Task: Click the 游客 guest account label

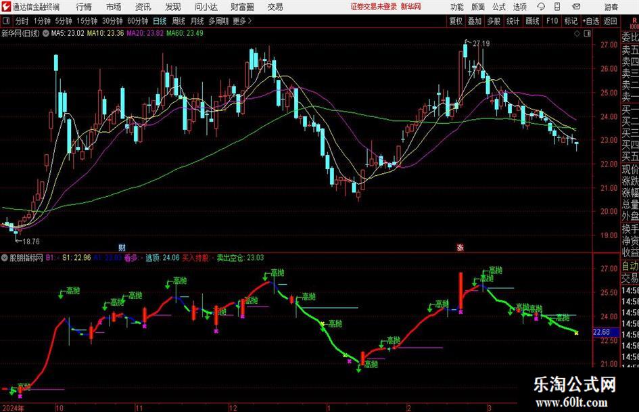Action: click(x=611, y=7)
